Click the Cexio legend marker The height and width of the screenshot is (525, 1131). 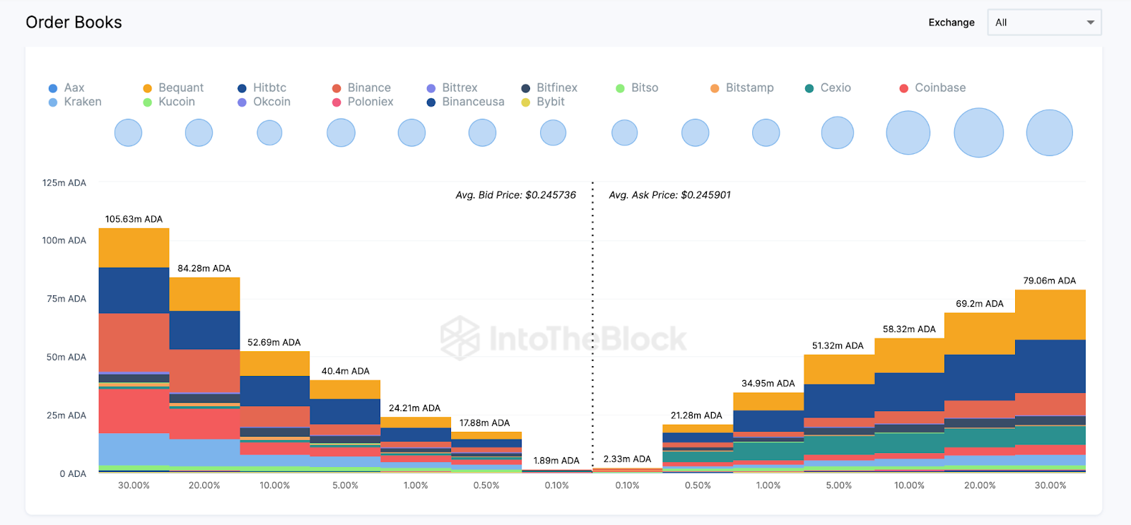pos(809,88)
